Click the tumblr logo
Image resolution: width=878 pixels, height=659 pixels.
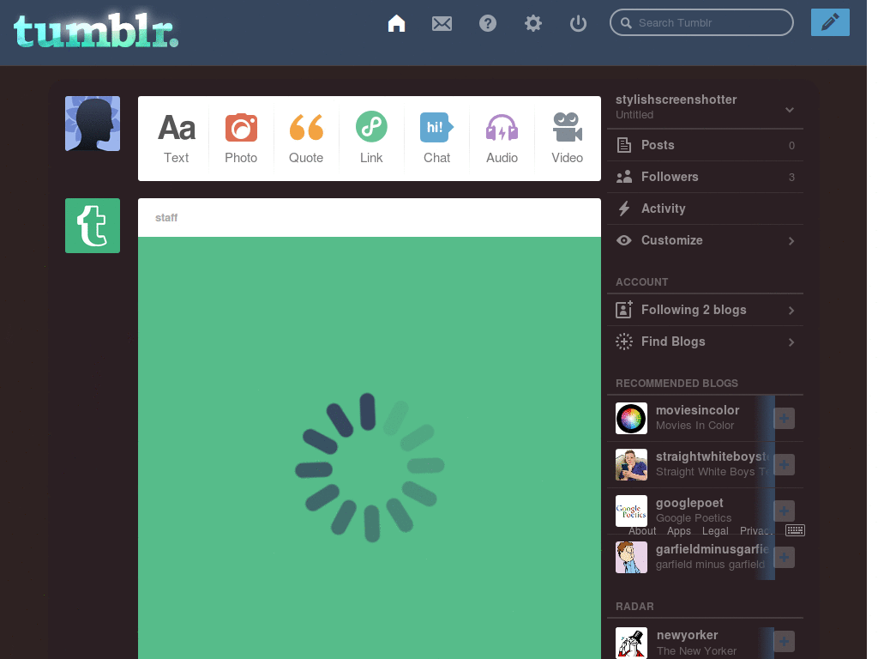click(96, 31)
